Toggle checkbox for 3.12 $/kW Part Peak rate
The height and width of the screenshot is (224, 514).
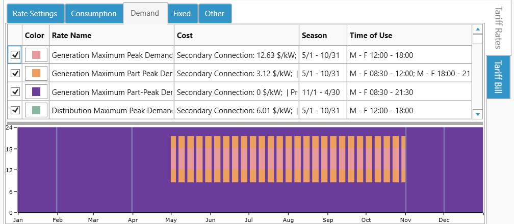[15, 73]
